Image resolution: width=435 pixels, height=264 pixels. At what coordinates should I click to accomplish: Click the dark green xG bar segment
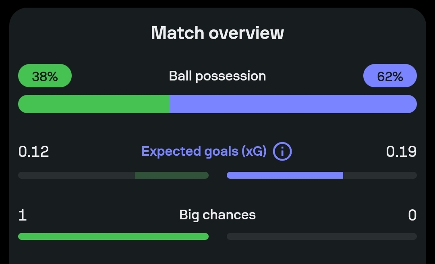tap(172, 175)
